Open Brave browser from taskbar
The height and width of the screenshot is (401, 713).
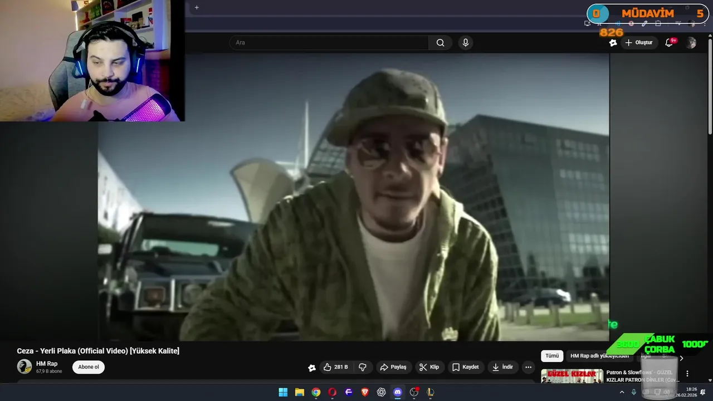click(365, 392)
